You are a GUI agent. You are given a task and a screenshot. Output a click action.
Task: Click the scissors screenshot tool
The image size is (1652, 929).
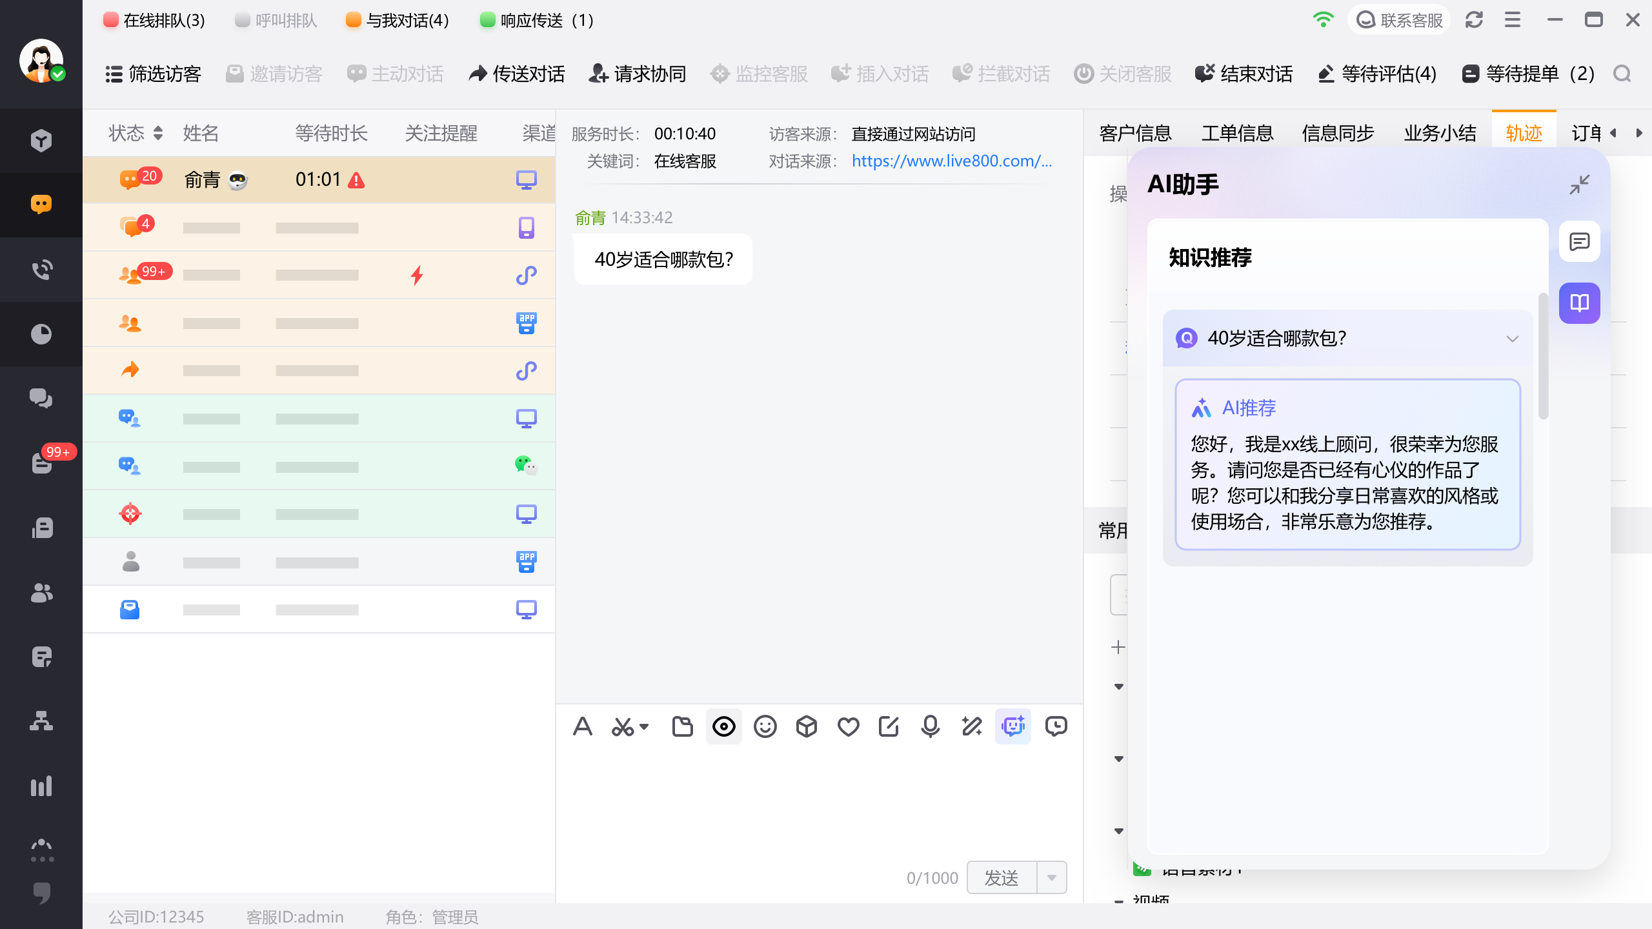coord(623,726)
